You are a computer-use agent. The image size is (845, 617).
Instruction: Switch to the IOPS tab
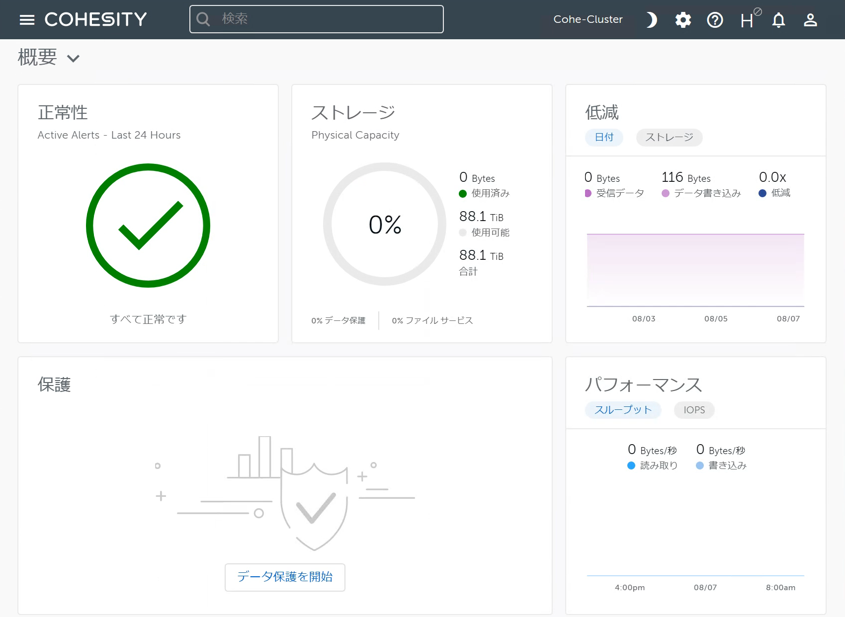click(x=694, y=410)
